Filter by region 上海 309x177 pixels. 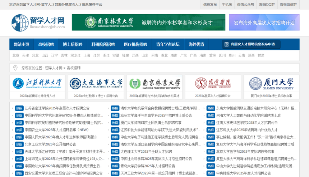(x=87, y=55)
